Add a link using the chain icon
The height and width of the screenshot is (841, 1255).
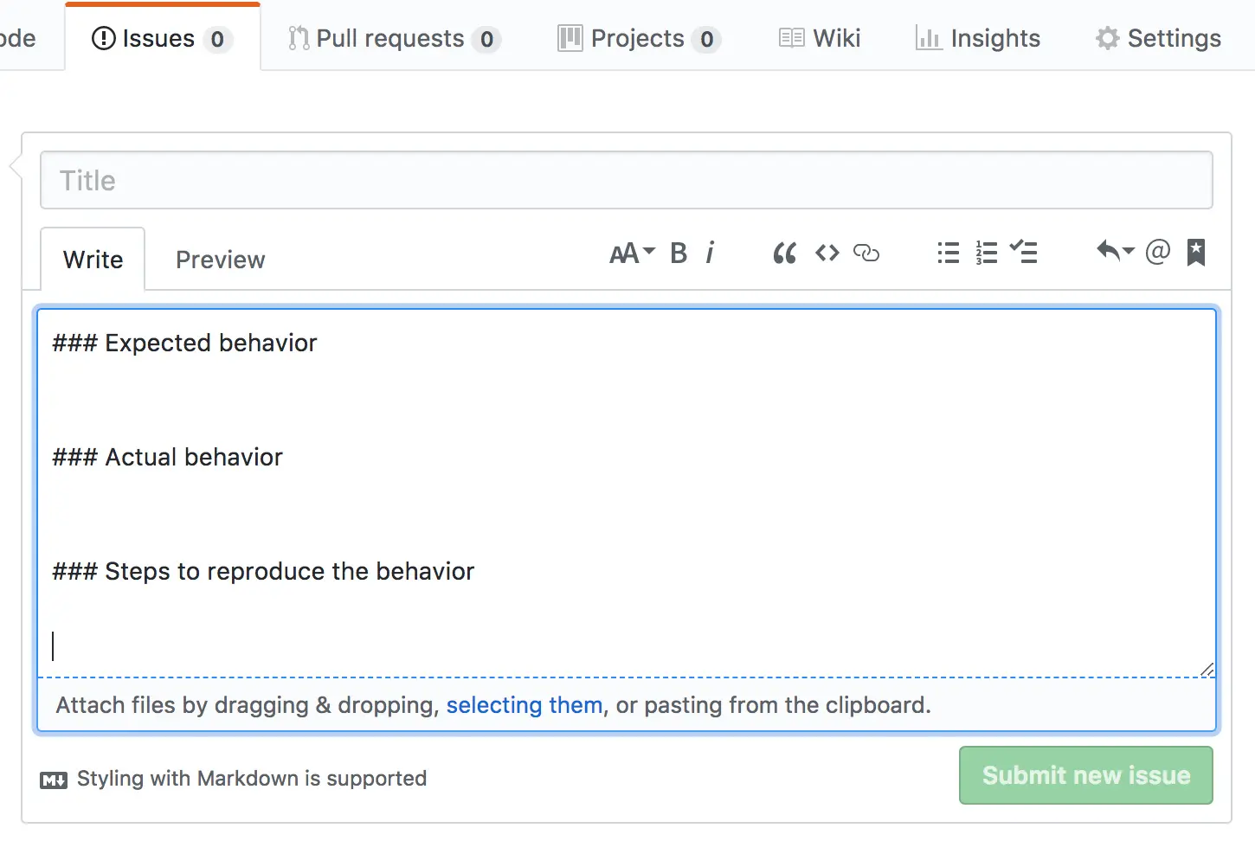(x=866, y=253)
